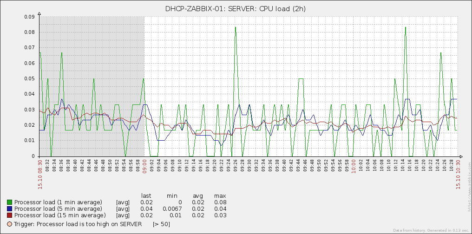
Task: Click the graph title 'DHCP-ZABBIX-01: SERVER: CPU load (2h)'
Action: (x=236, y=8)
